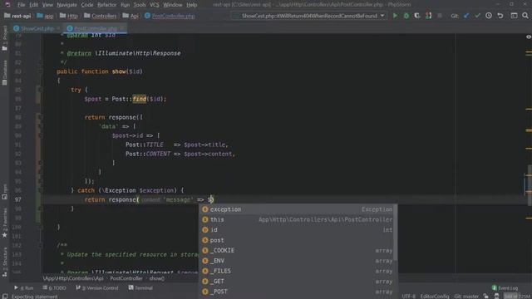Click the Git commit checkmark icon
Image resolution: width=532 pixels, height=299 pixels.
click(x=477, y=16)
